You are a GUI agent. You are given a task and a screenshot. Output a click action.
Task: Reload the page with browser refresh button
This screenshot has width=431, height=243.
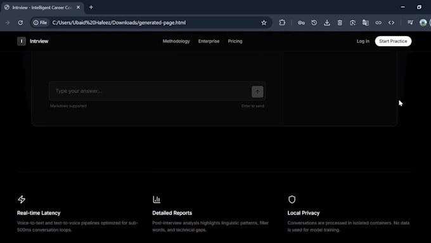click(20, 23)
